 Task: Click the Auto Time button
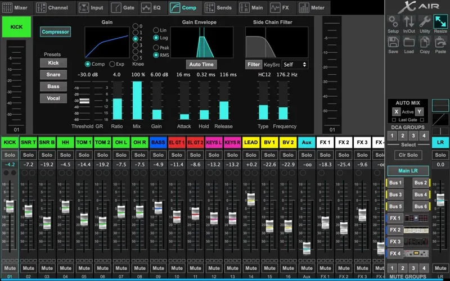[201, 64]
